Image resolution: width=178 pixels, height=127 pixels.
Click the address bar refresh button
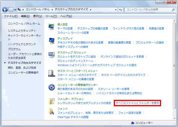coord(121,10)
